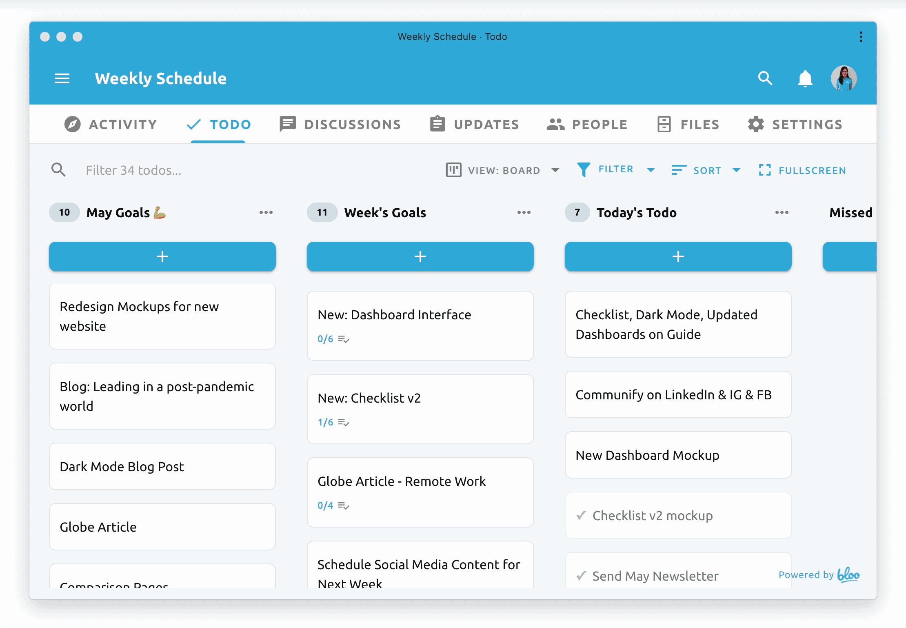Open the May Goals list options
The image size is (906, 628).
pos(266,212)
